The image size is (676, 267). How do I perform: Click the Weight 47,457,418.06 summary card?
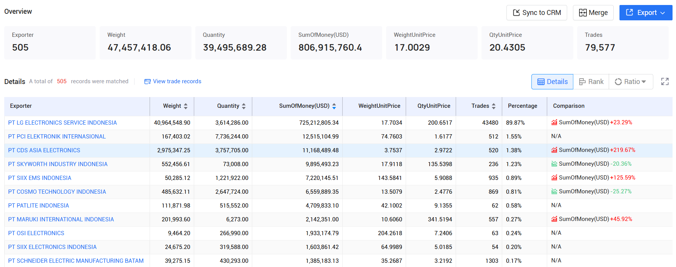click(145, 43)
